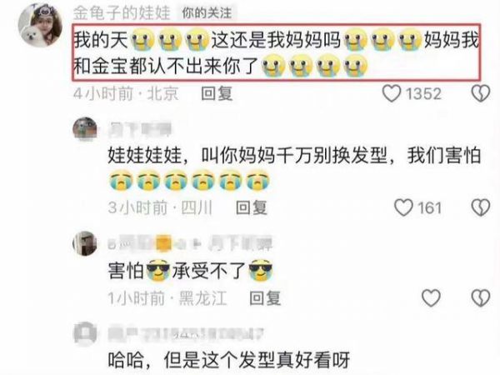Open 金龟子的娃娃 profile avatar
The width and height of the screenshot is (500, 375).
(40, 26)
